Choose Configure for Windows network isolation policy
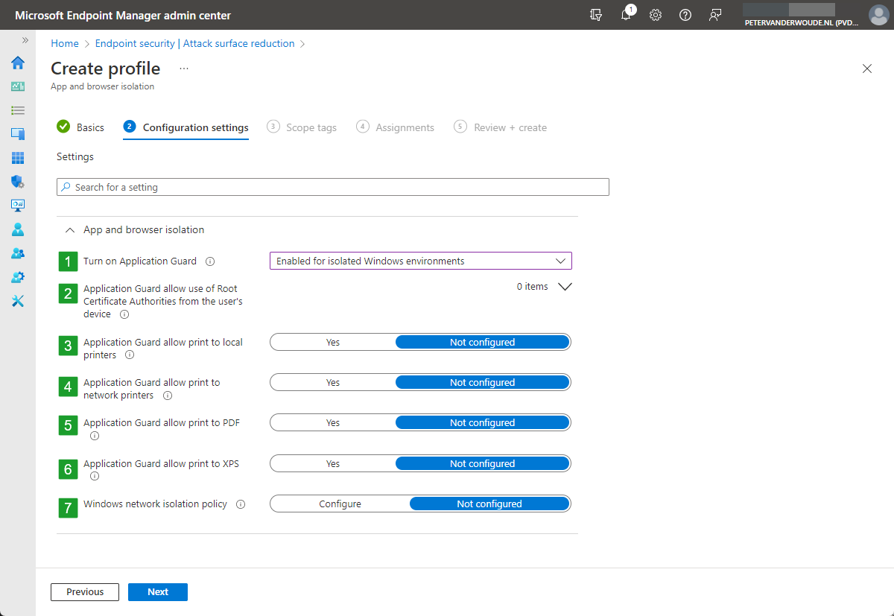 (340, 504)
